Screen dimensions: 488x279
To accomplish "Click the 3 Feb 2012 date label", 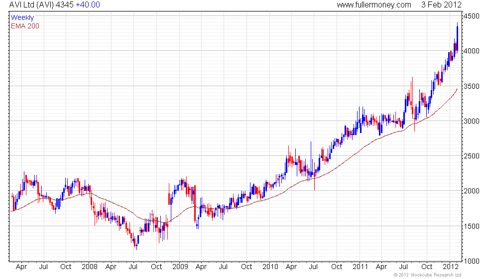I will click(442, 5).
